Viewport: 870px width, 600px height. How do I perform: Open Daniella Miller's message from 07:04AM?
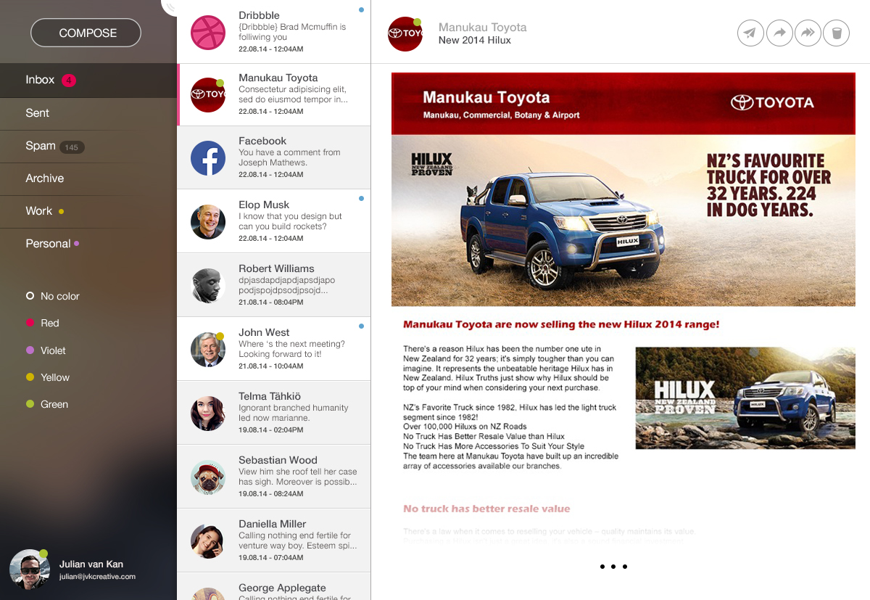click(x=274, y=541)
